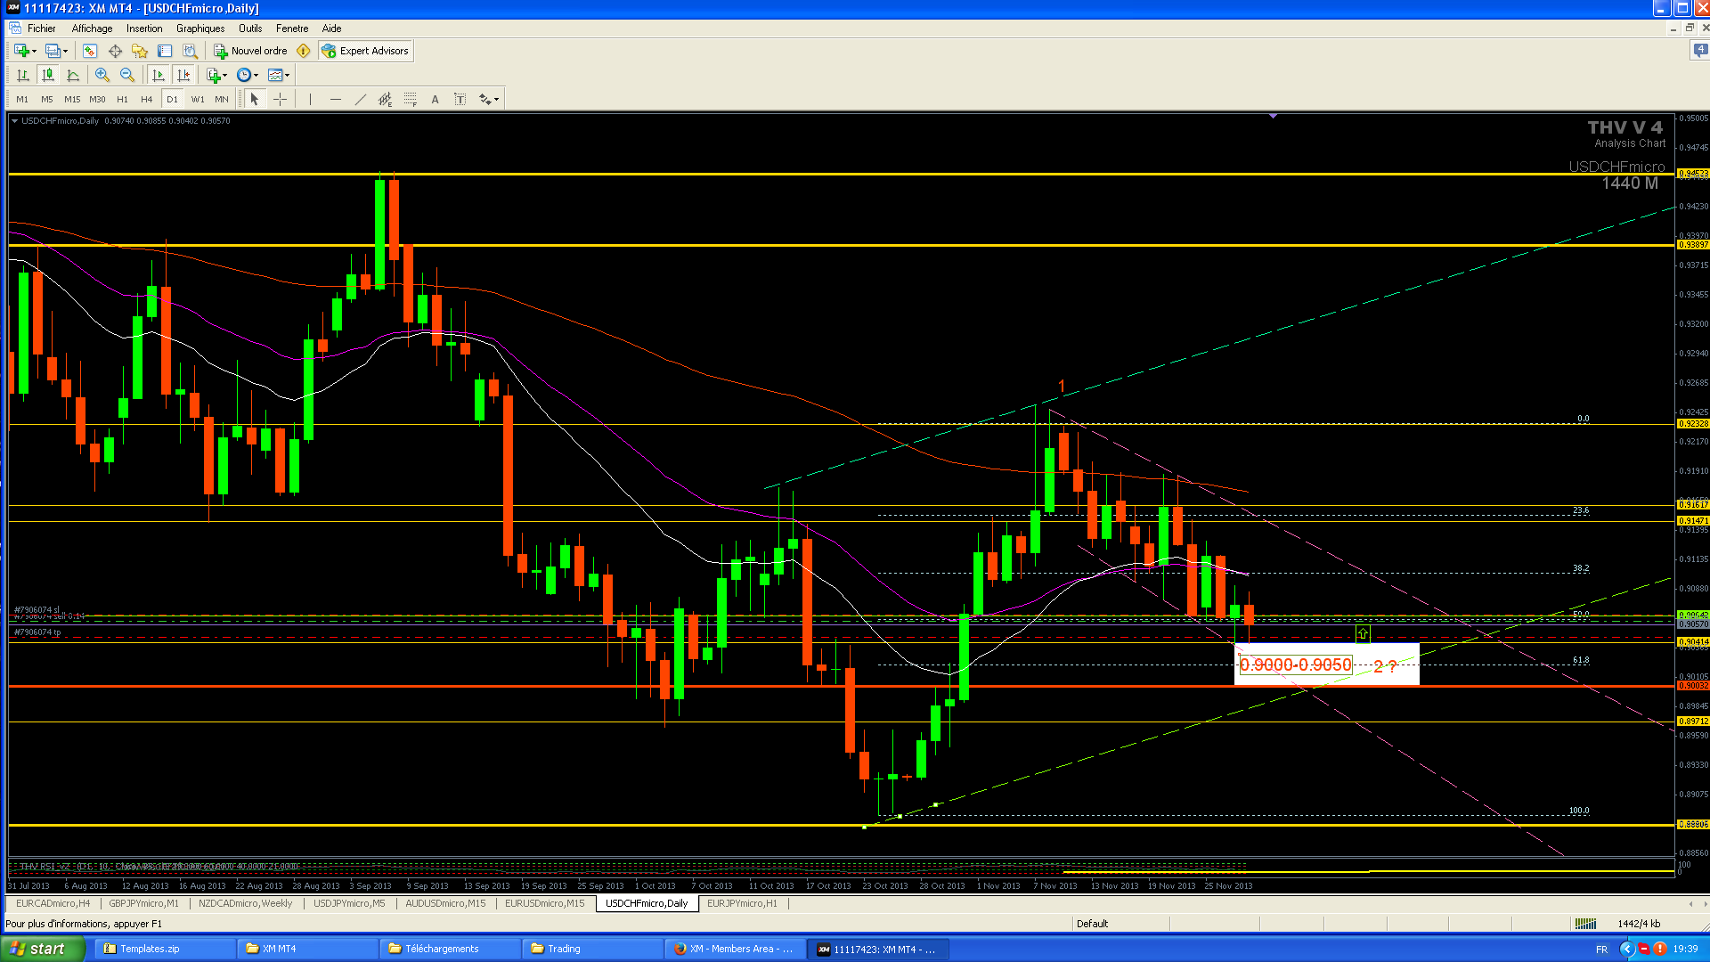Insert a text label on the chart
The width and height of the screenshot is (1710, 962).
[435, 99]
